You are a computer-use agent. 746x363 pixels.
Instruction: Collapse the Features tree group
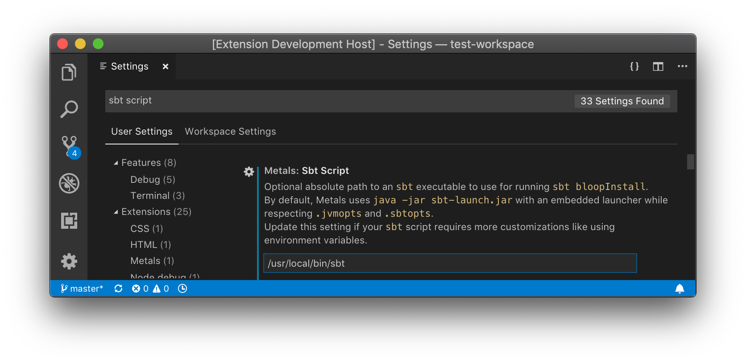116,163
